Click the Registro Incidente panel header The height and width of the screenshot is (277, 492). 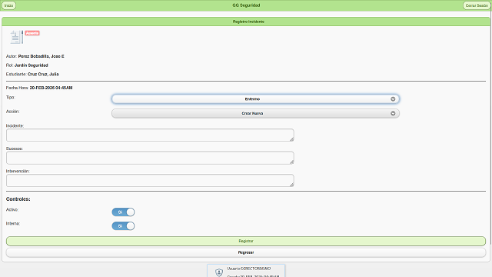tap(246, 22)
